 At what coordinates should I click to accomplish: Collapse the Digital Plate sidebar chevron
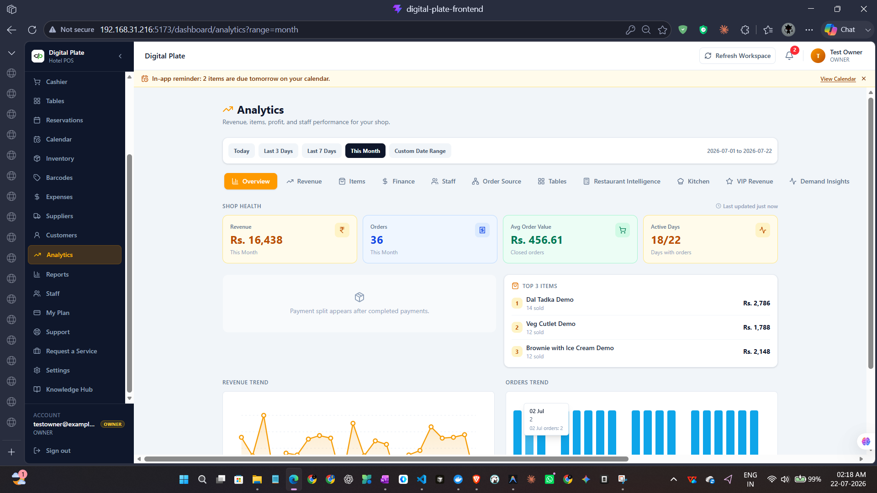point(120,56)
